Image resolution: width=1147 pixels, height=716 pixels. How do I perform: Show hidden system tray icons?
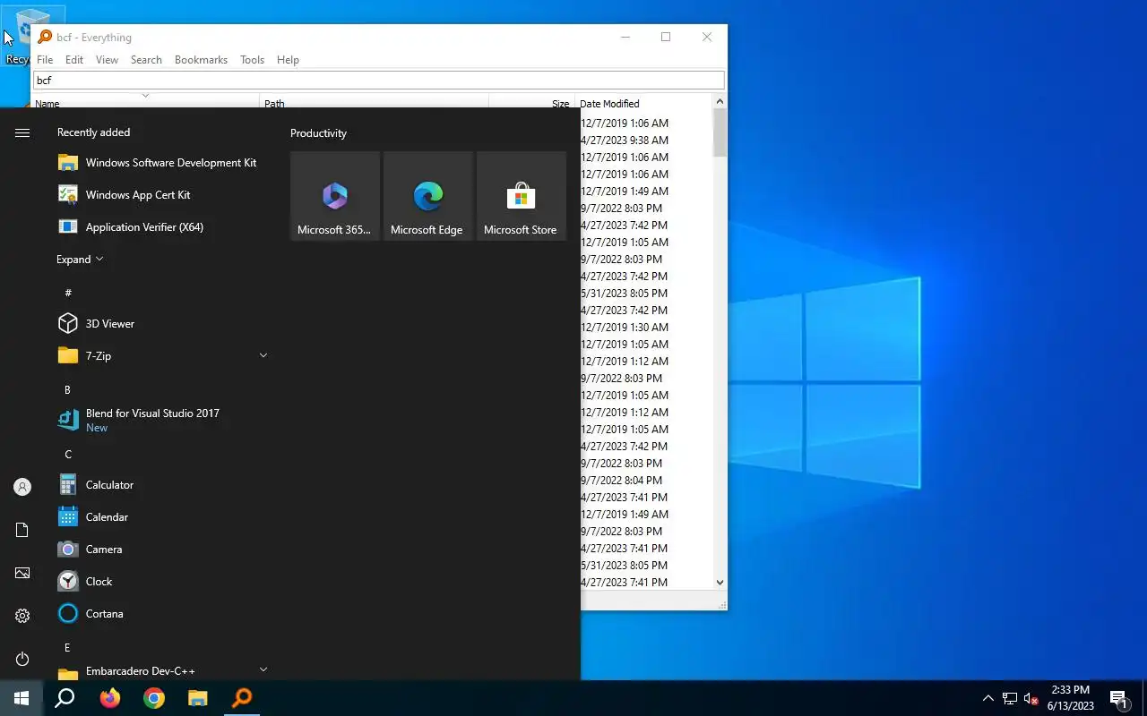point(987,699)
